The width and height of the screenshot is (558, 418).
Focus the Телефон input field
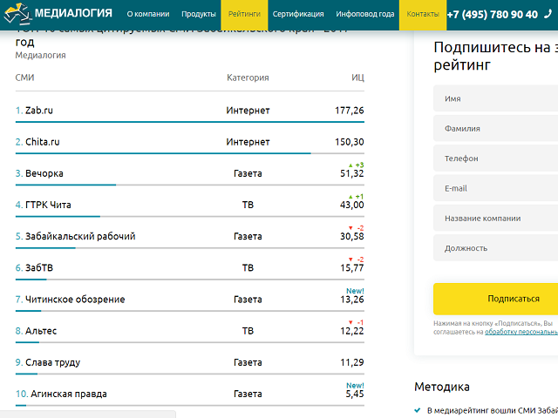coord(495,158)
